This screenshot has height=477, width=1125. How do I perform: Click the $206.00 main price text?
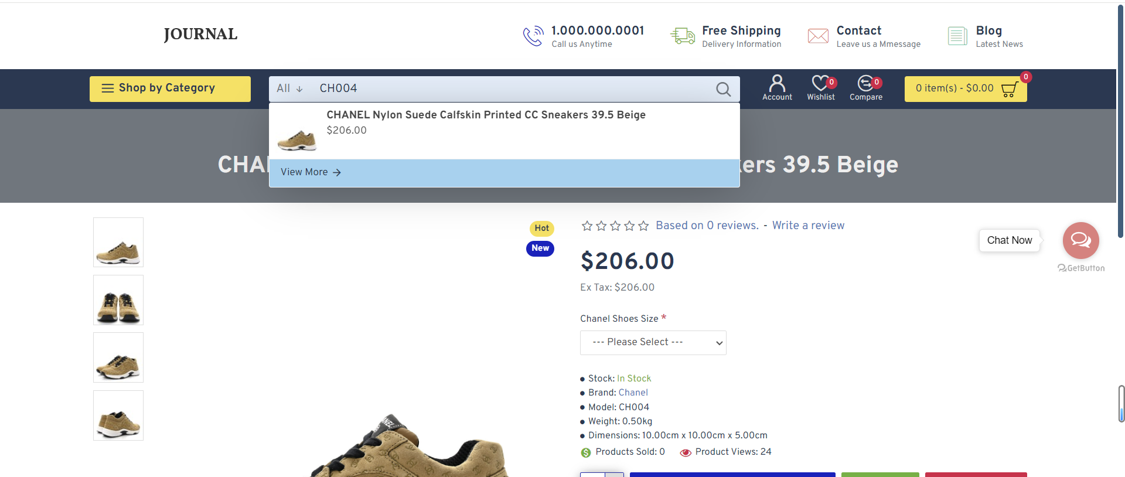pos(628,261)
